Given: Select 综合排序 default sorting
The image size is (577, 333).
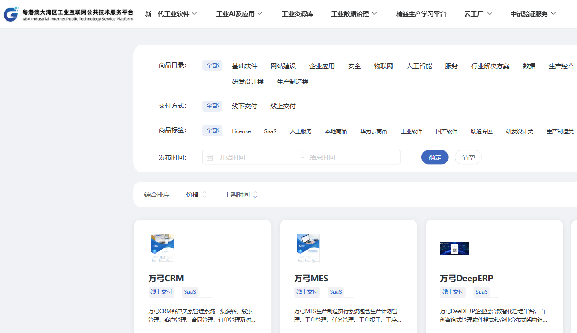Looking at the screenshot, I should click(x=157, y=195).
